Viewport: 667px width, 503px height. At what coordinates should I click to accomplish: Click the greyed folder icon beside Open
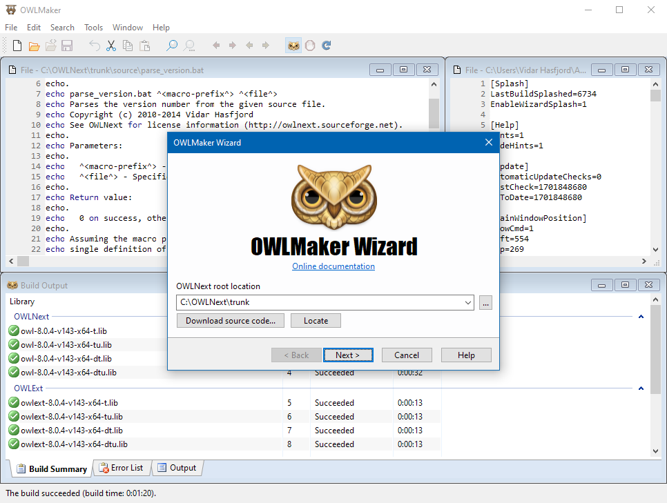pos(50,46)
